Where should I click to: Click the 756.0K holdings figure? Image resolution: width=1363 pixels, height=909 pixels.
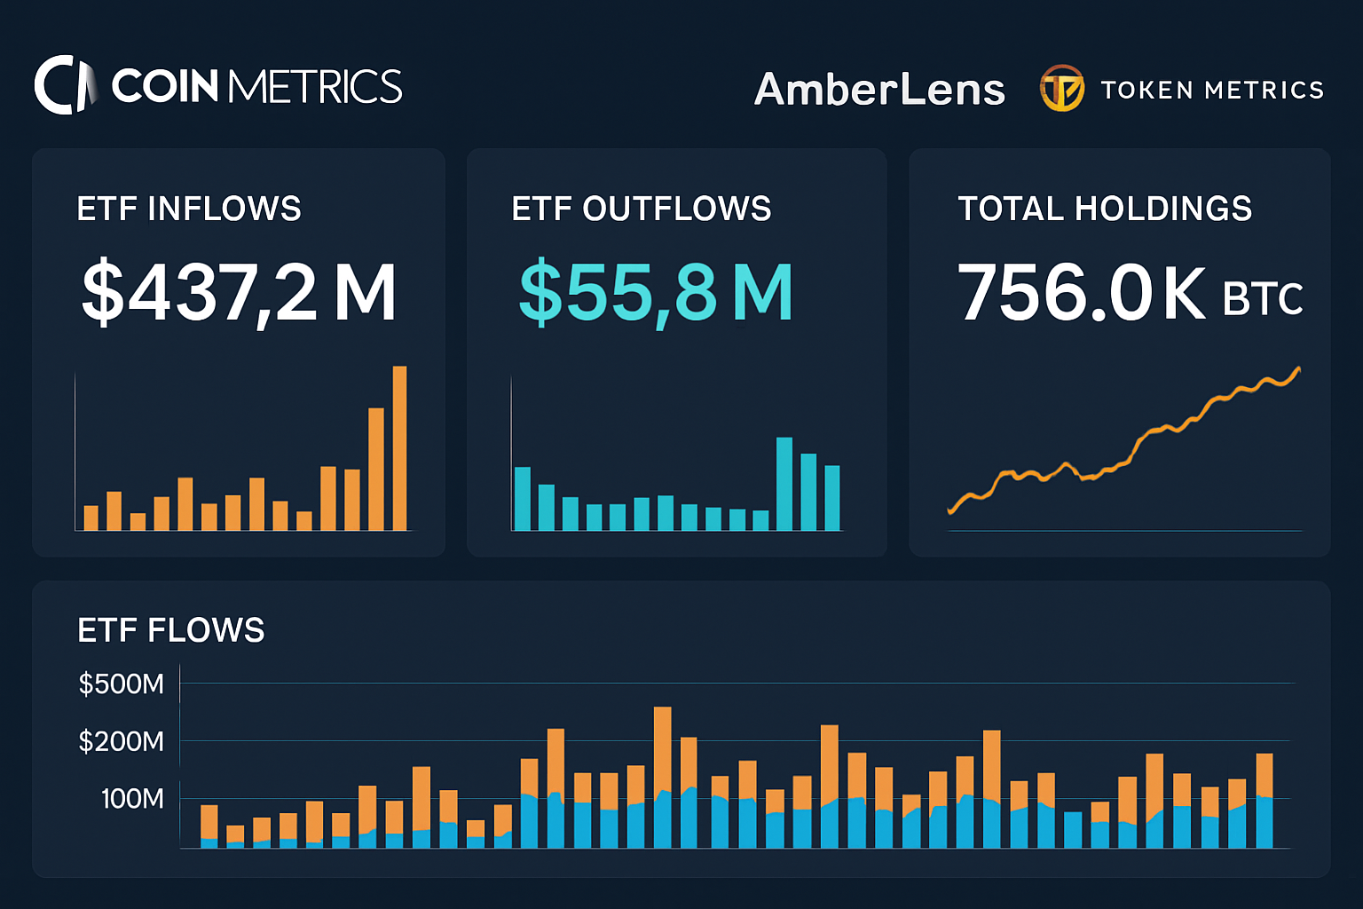(1081, 292)
